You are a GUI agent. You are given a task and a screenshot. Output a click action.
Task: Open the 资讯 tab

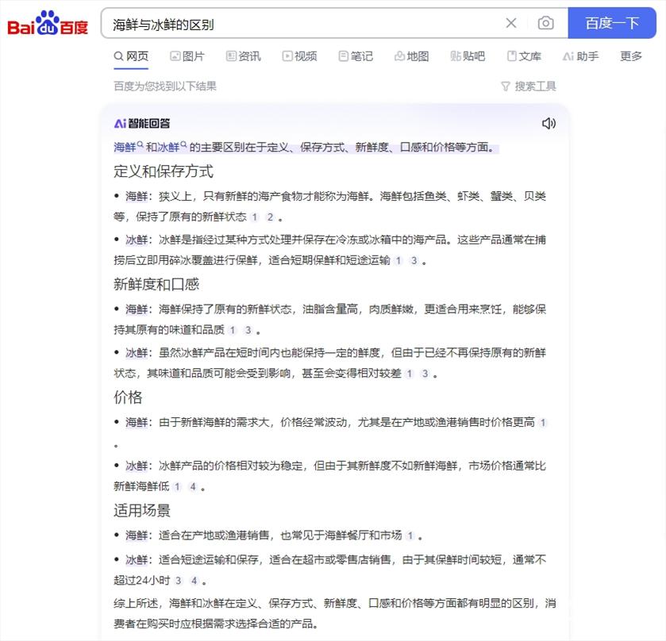click(x=243, y=56)
